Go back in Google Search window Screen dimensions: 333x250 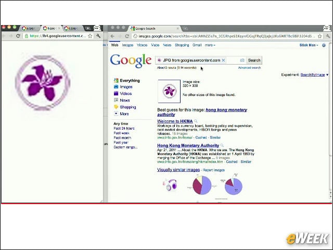click(x=112, y=36)
